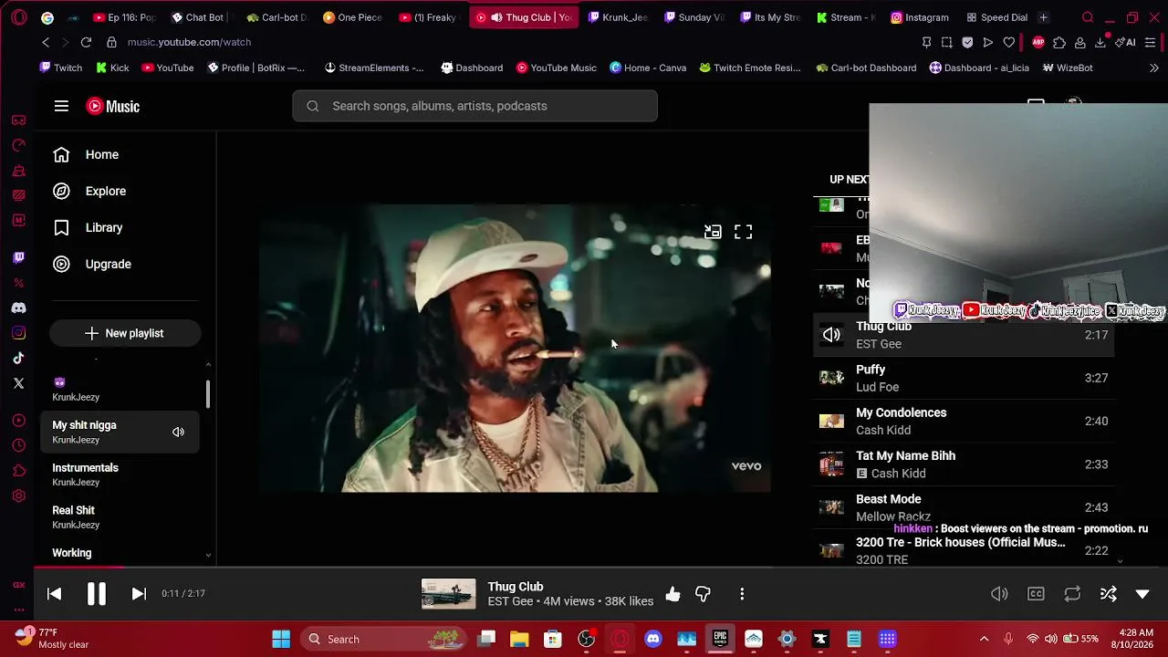Image resolution: width=1168 pixels, height=657 pixels.
Task: Open the miniplayer from video overlay
Action: click(x=713, y=232)
